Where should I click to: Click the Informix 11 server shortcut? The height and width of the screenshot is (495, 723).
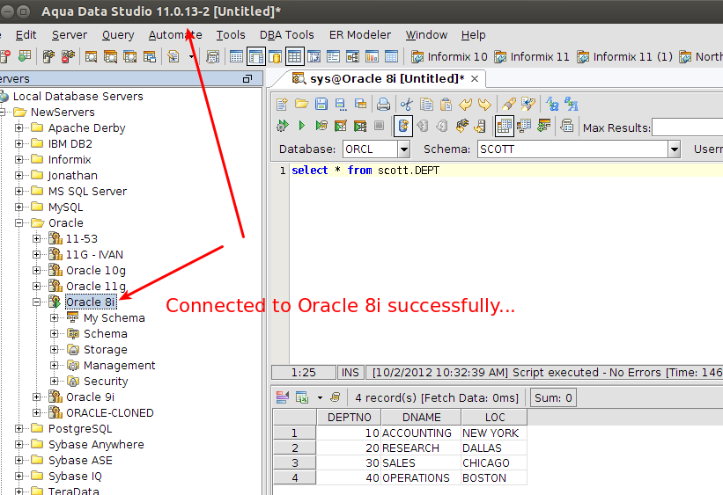pyautogui.click(x=531, y=57)
